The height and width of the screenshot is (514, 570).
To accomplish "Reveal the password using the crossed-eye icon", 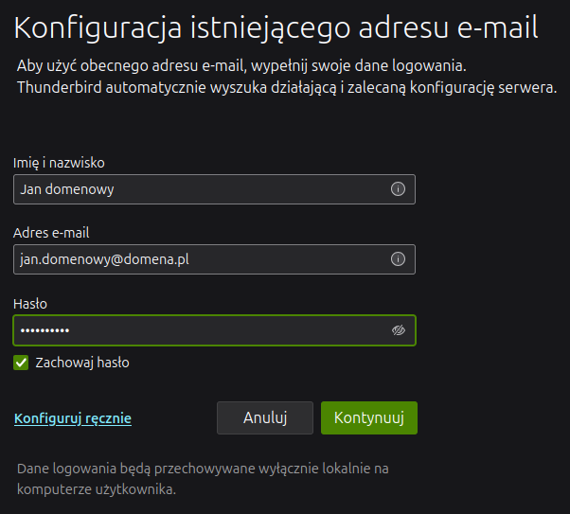I will click(x=398, y=330).
